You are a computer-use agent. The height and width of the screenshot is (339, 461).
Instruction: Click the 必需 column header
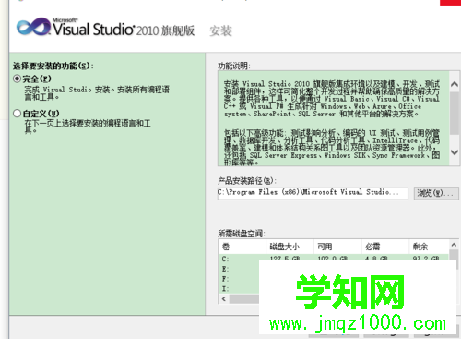click(384, 247)
